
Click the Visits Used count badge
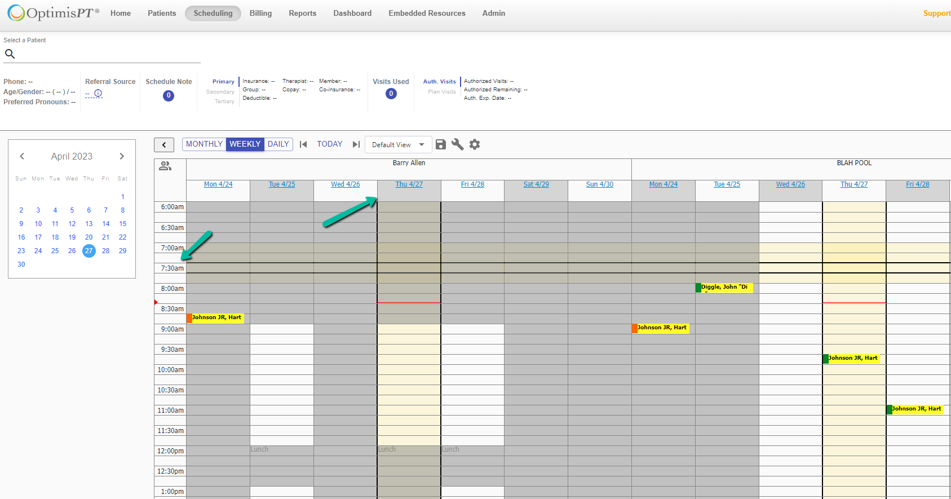tap(391, 94)
